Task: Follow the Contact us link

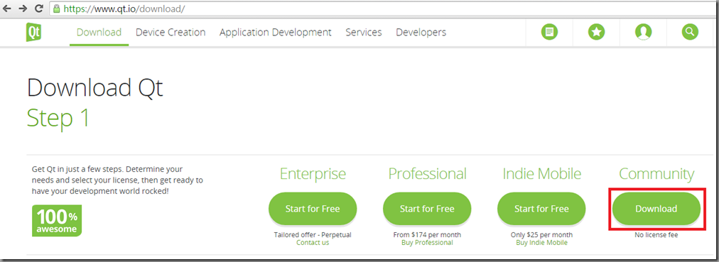Action: 313,243
